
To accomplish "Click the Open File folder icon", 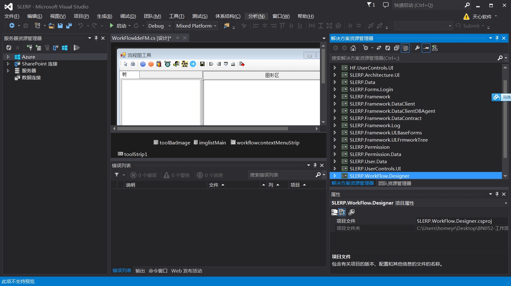I will 51,26.
